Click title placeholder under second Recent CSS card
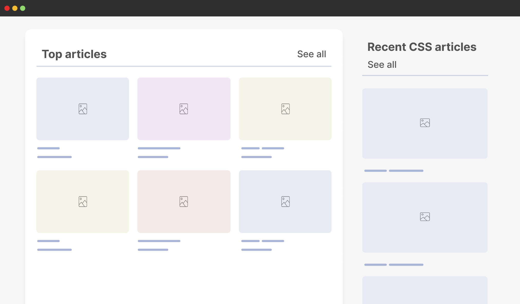 click(394, 265)
